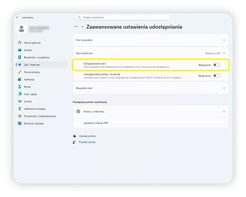Click the System monitor icon
Screen dimensions: 246x197
(x=20, y=50)
